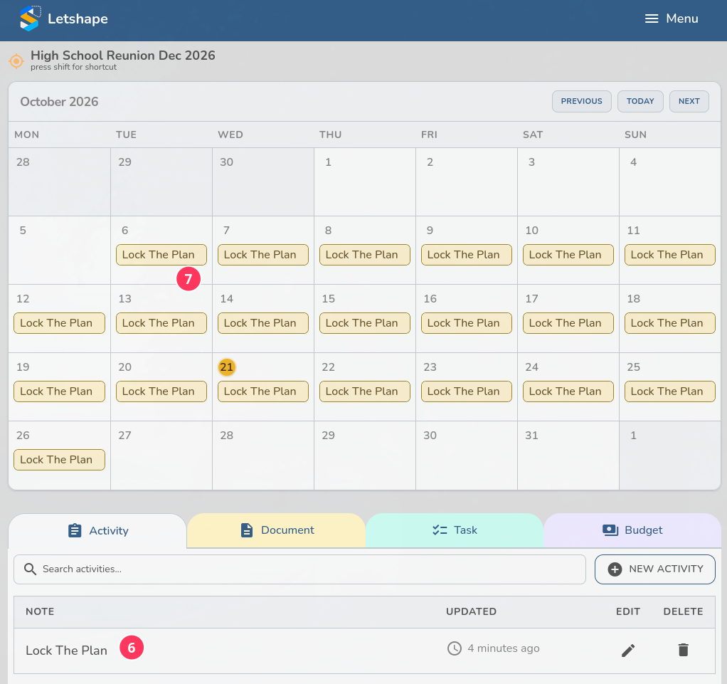Image resolution: width=727 pixels, height=684 pixels.
Task: Open Lock The Plan event on October 14
Action: point(263,323)
